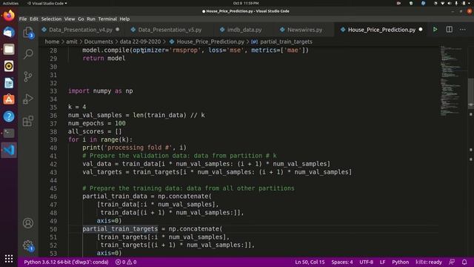Open the Extensions view
474x267 pixels.
coord(28,121)
